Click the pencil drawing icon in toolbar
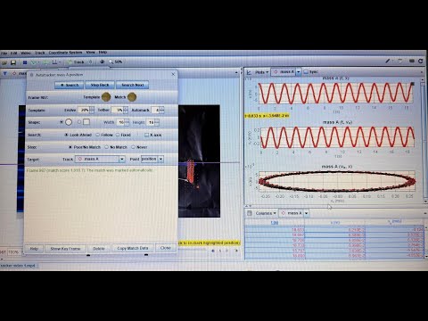 388,61
